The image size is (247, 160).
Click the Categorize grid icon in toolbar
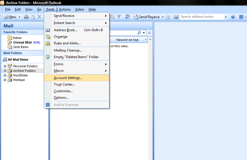tap(112, 17)
